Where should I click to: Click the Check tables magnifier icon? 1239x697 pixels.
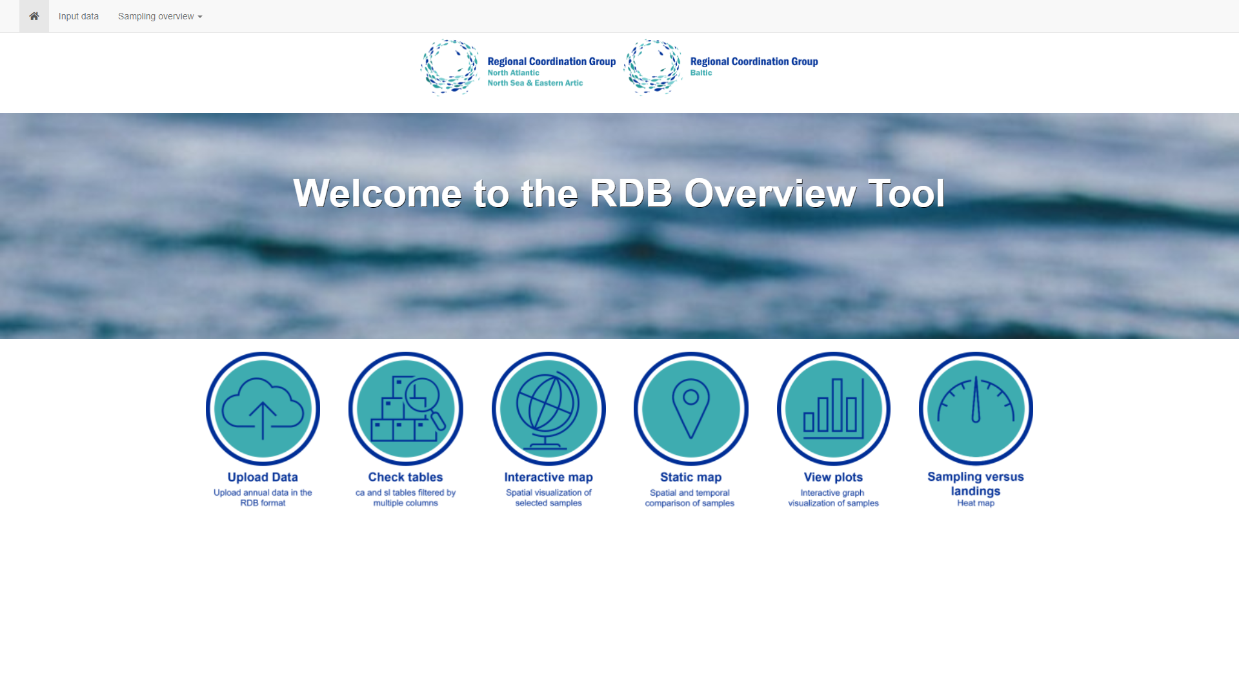coord(406,409)
